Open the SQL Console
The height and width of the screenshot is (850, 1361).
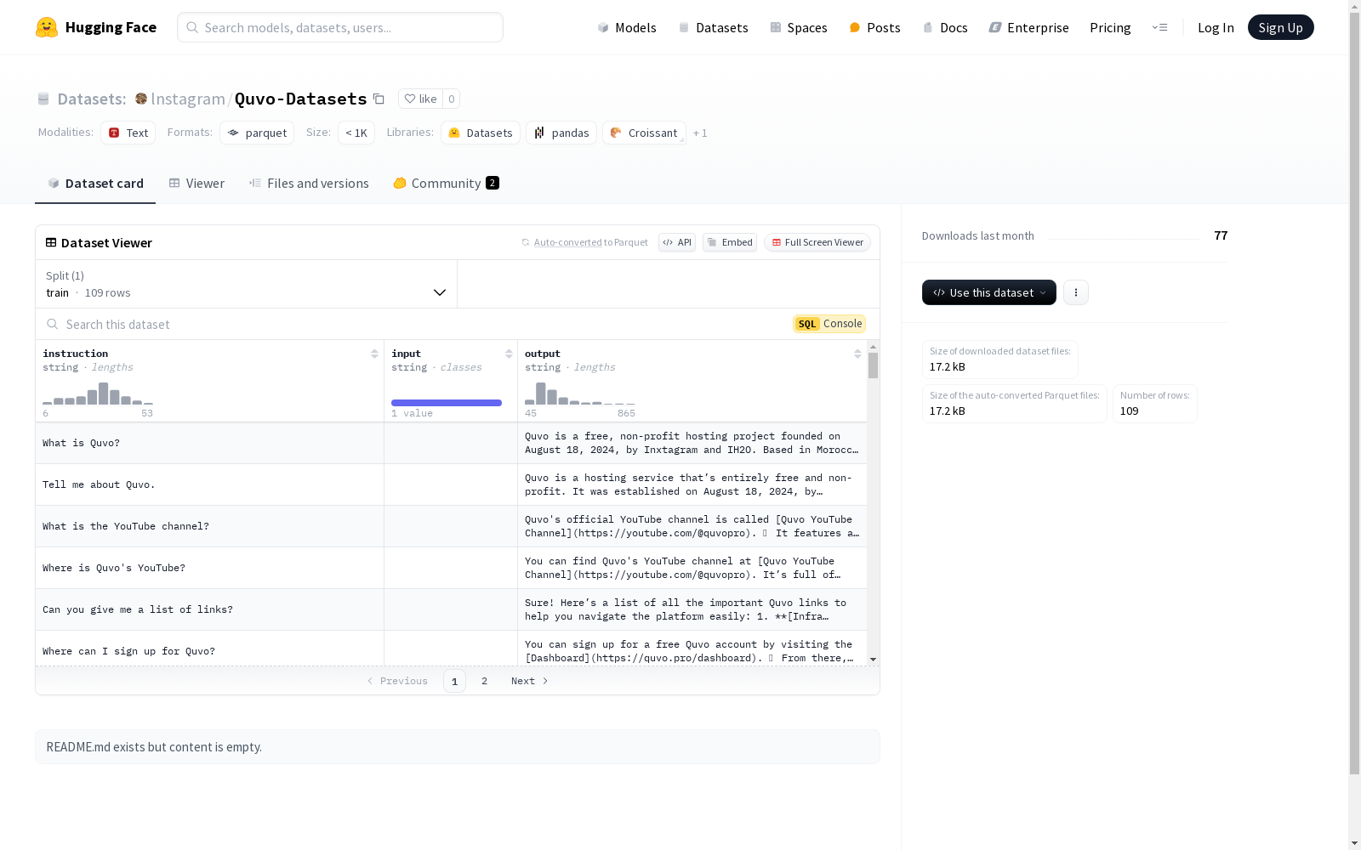(x=829, y=324)
